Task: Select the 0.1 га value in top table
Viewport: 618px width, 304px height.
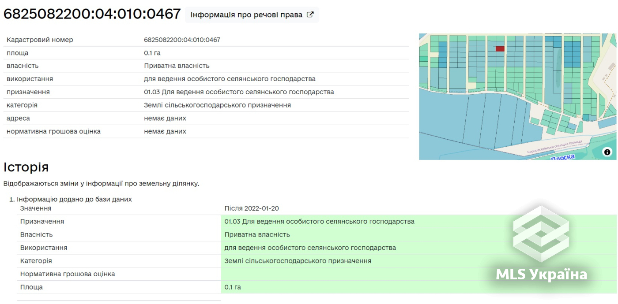Action: (x=152, y=53)
